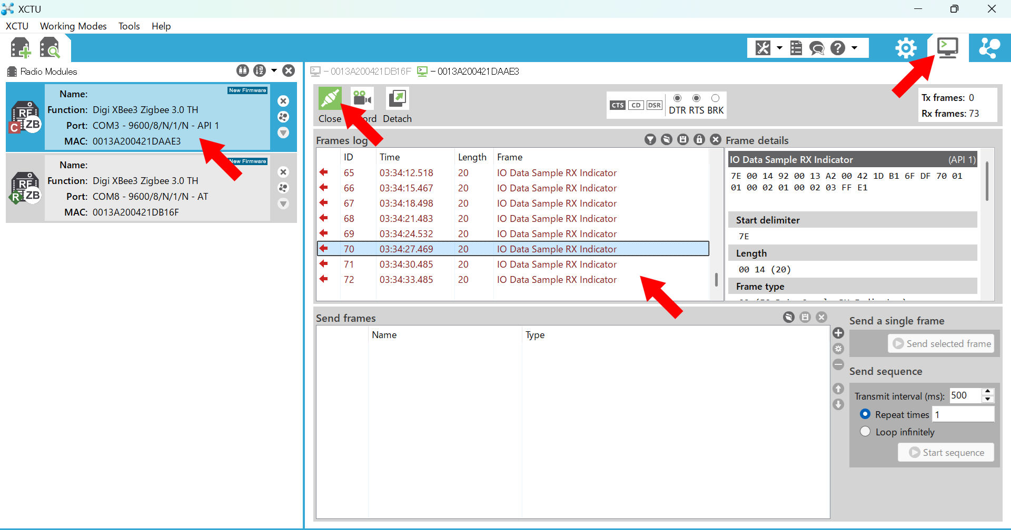Discover remote devices for COM8 module
This screenshot has height=530, width=1011.
tap(283, 188)
